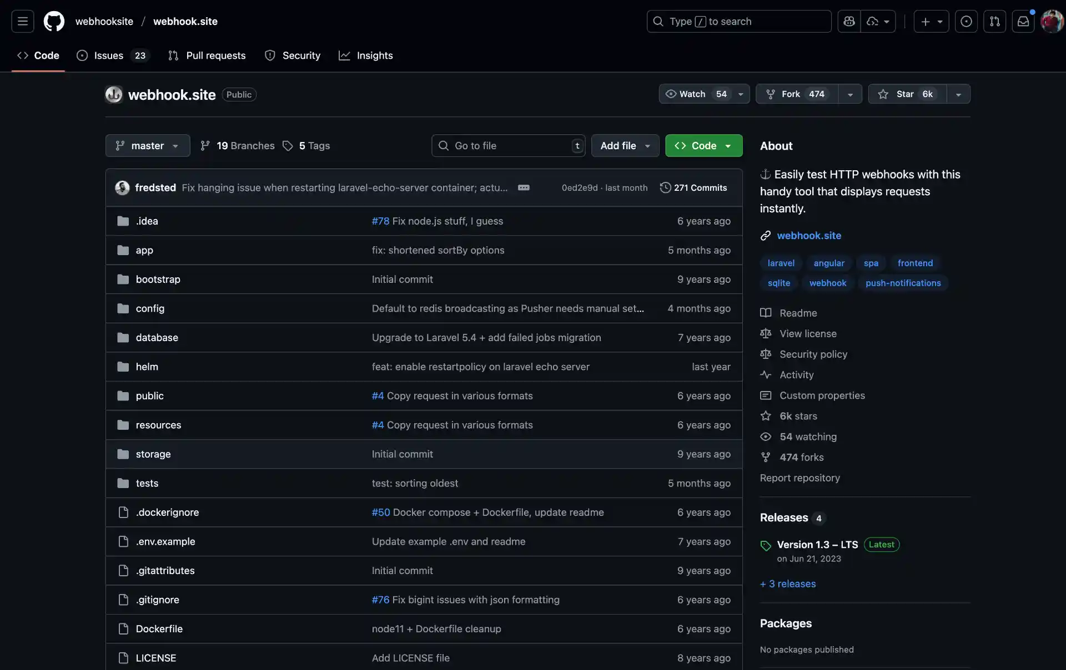Focus the Go to file input

point(508,145)
